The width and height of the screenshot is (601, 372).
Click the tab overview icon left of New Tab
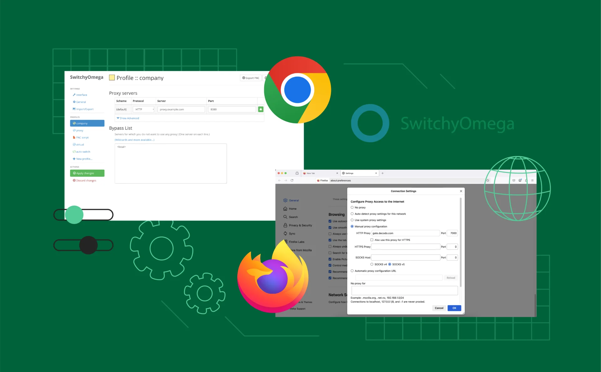[297, 173]
